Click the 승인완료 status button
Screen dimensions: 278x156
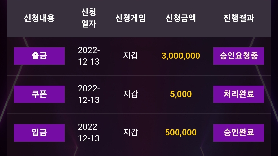(239, 133)
